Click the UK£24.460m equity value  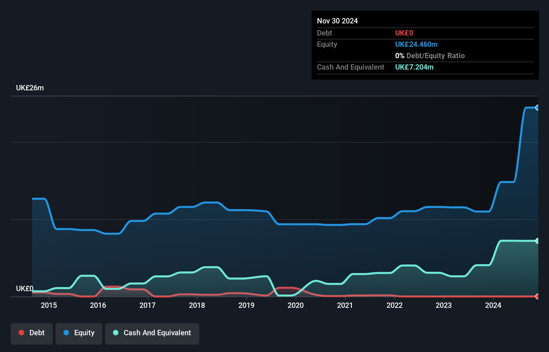[416, 44]
